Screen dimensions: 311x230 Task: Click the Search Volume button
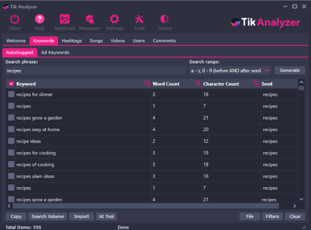pyautogui.click(x=47, y=216)
